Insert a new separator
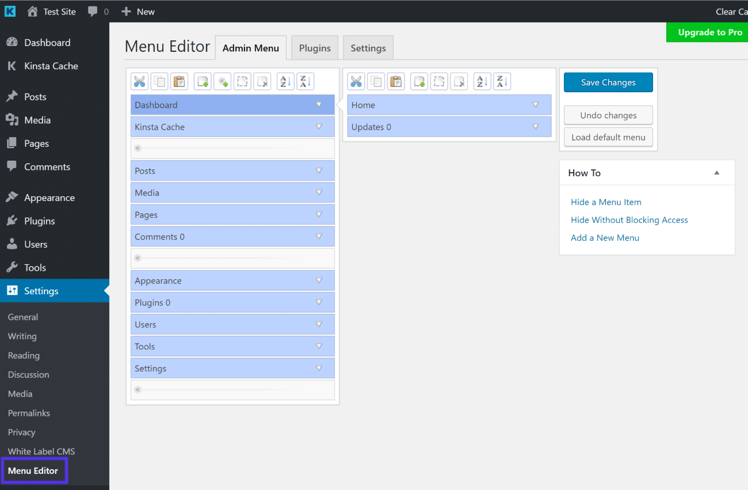Viewport: 748px width, 490px height. 223,81
